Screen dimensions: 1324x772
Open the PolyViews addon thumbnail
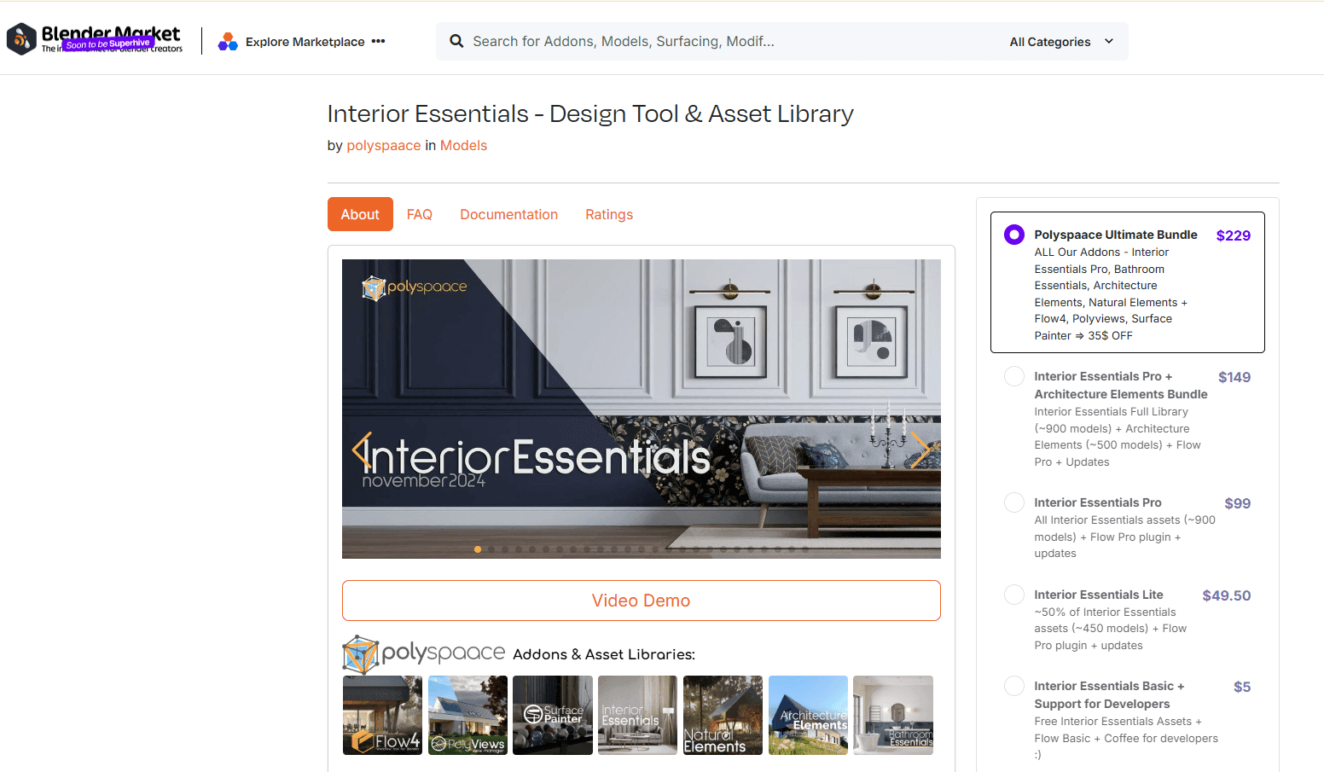click(467, 715)
